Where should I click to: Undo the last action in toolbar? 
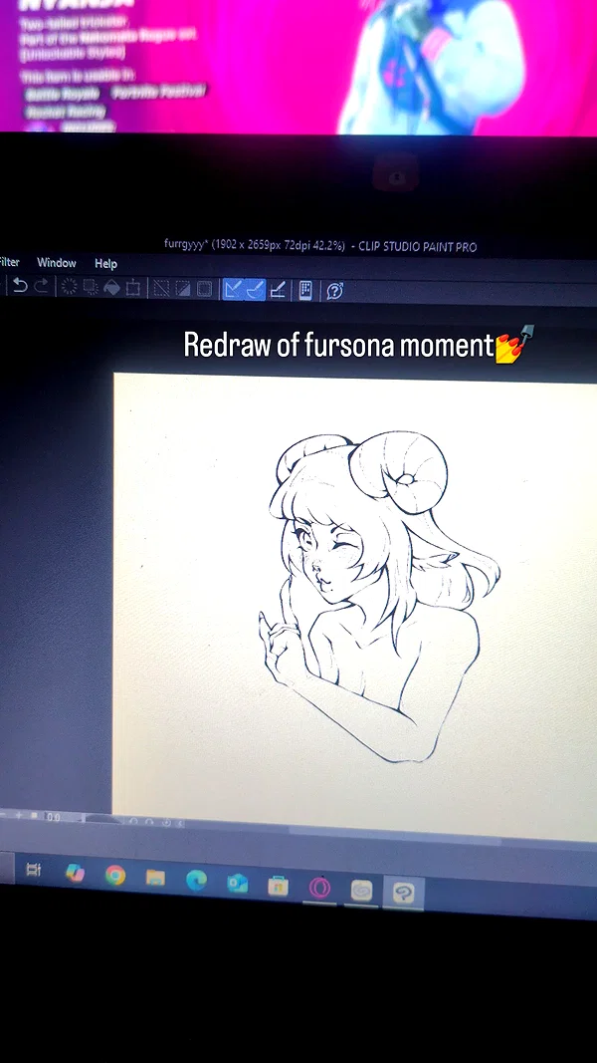pyautogui.click(x=20, y=286)
